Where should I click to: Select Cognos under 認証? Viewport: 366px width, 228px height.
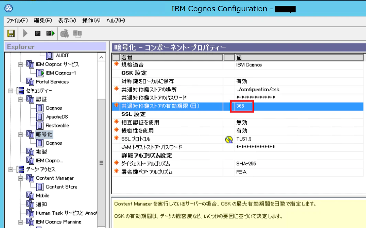[x=54, y=108]
